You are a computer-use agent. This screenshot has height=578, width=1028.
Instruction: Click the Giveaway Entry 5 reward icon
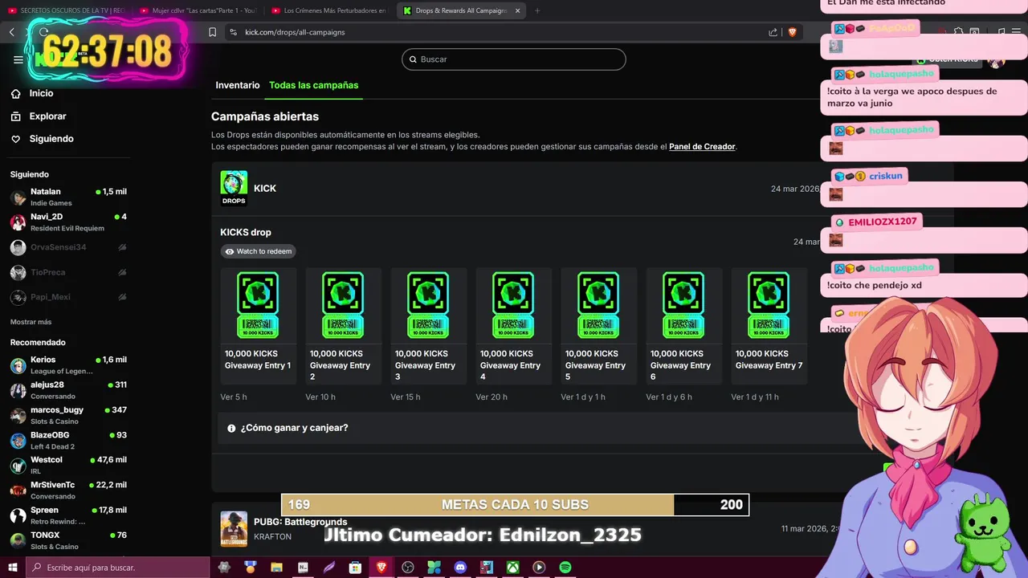click(x=598, y=305)
